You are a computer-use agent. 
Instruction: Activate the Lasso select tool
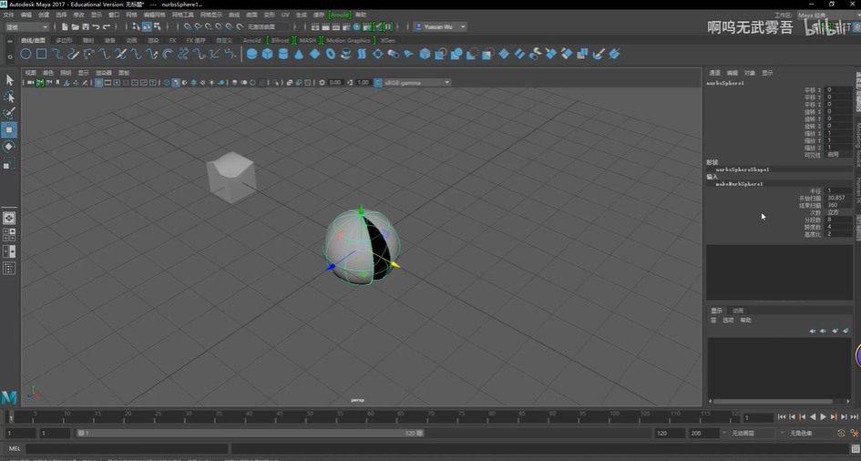tap(9, 97)
